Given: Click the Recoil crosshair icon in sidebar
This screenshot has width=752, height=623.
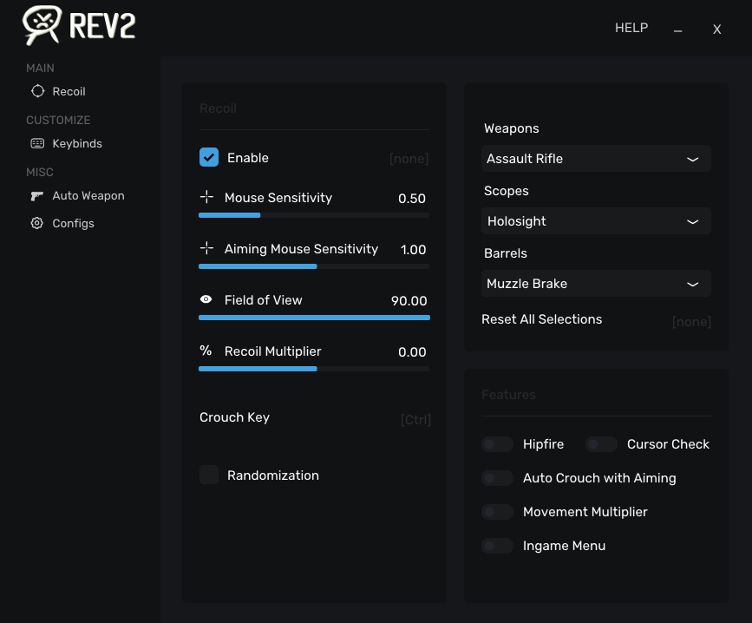Looking at the screenshot, I should click(37, 91).
